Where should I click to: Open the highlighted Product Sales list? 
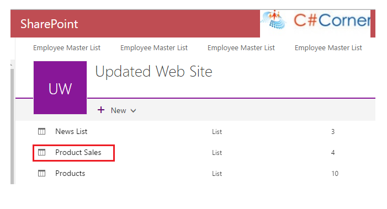(78, 152)
